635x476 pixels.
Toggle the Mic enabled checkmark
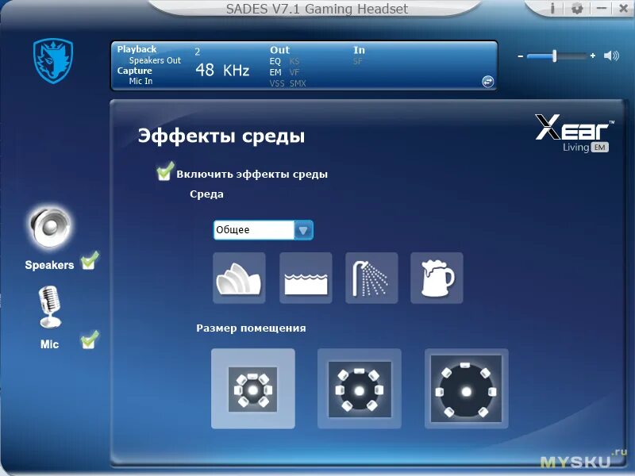click(90, 340)
